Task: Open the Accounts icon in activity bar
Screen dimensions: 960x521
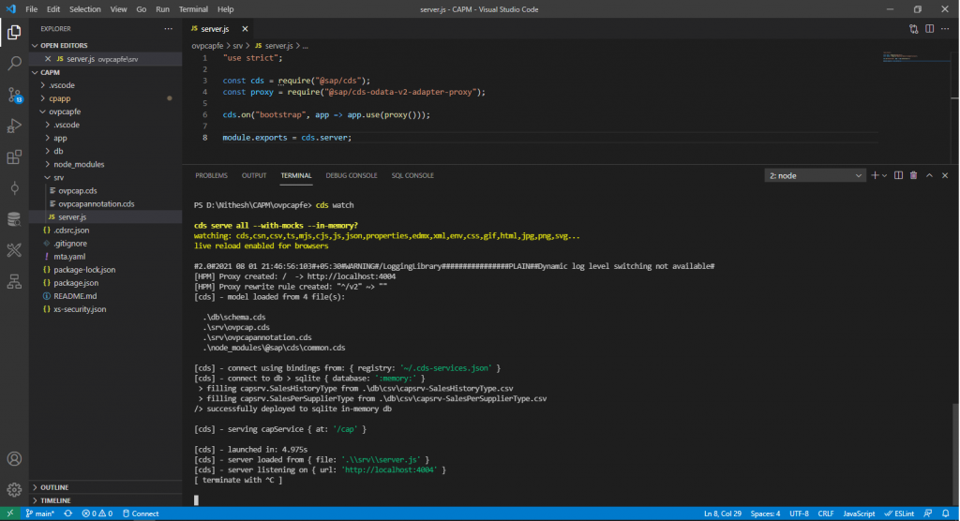Action: point(14,458)
